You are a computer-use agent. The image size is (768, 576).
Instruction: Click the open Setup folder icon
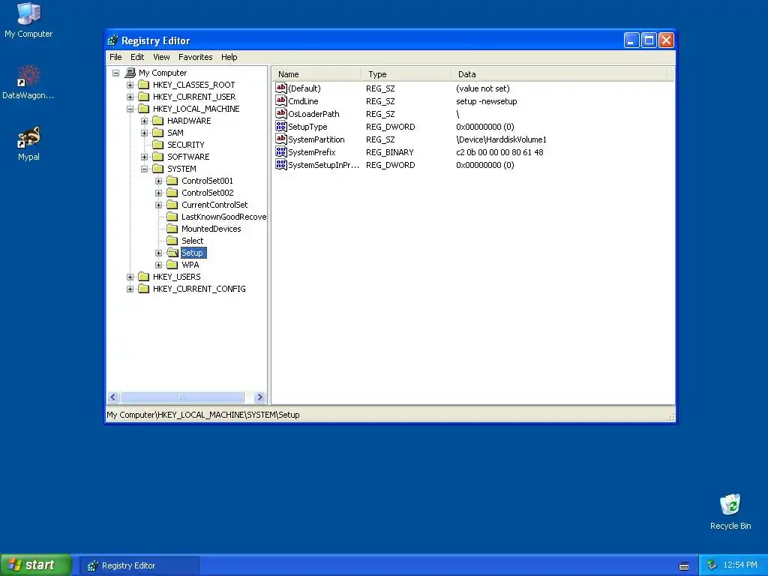tap(172, 253)
